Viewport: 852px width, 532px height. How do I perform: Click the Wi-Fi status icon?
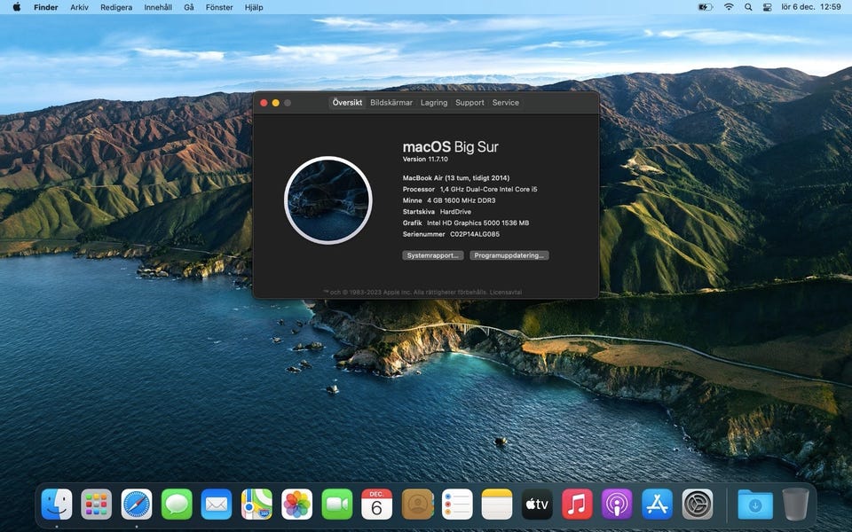pyautogui.click(x=729, y=7)
